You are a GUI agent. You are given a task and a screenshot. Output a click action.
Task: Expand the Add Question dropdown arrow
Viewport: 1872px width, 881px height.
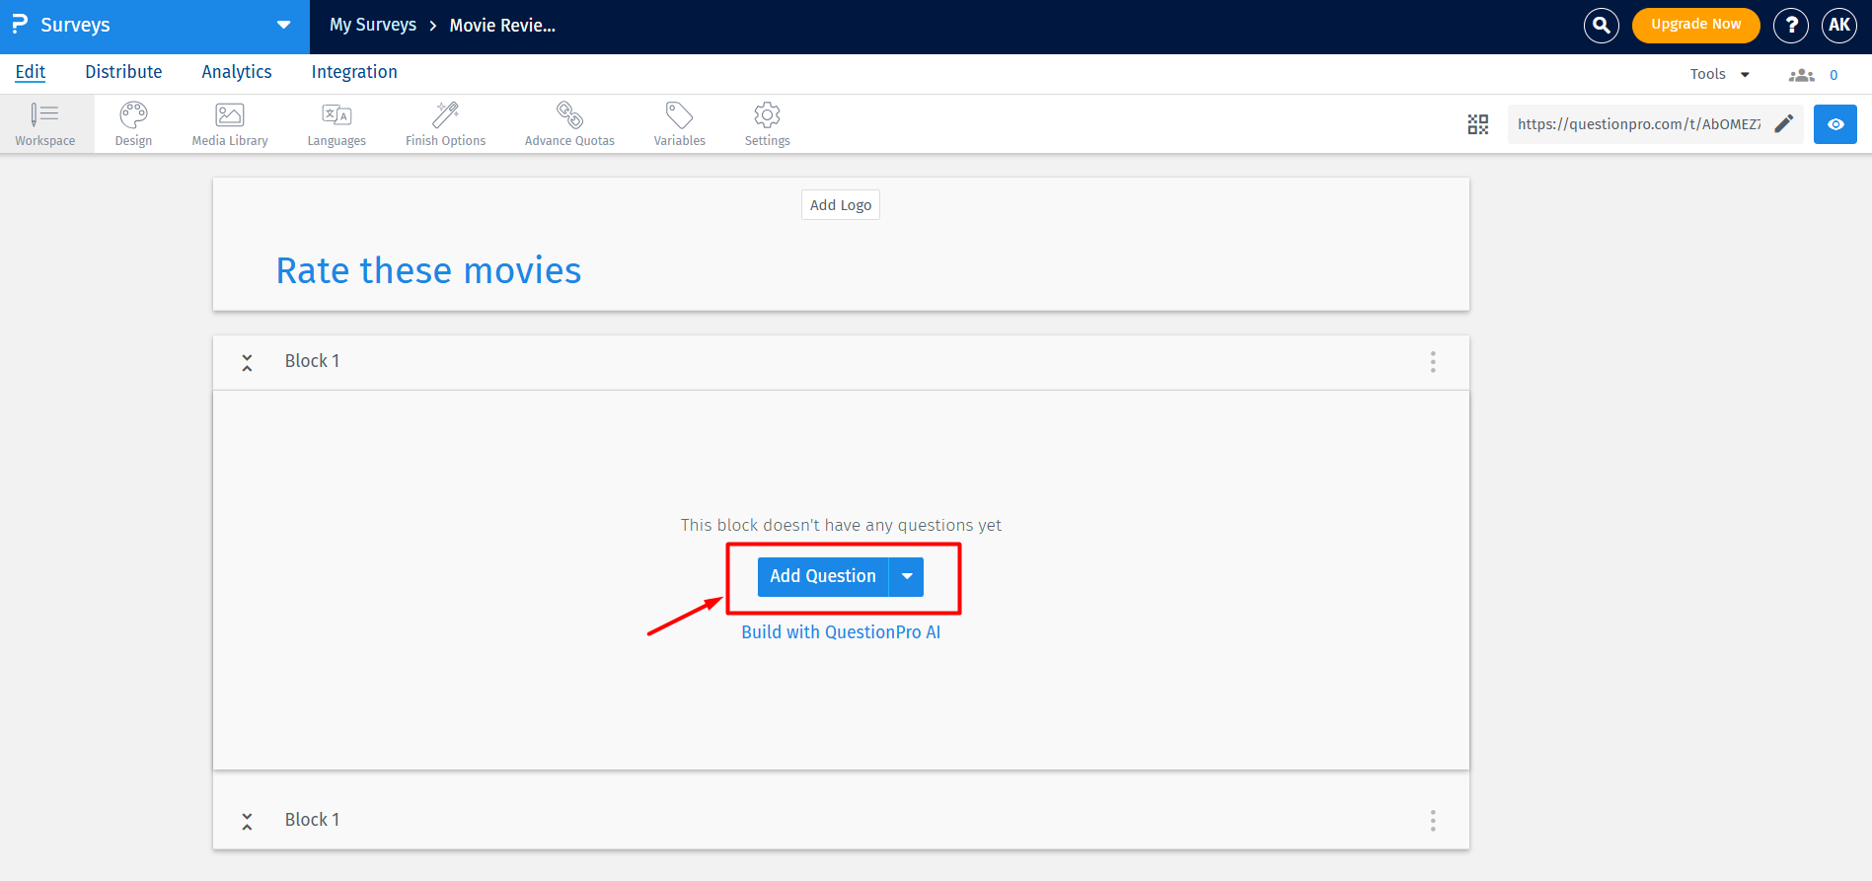click(907, 577)
